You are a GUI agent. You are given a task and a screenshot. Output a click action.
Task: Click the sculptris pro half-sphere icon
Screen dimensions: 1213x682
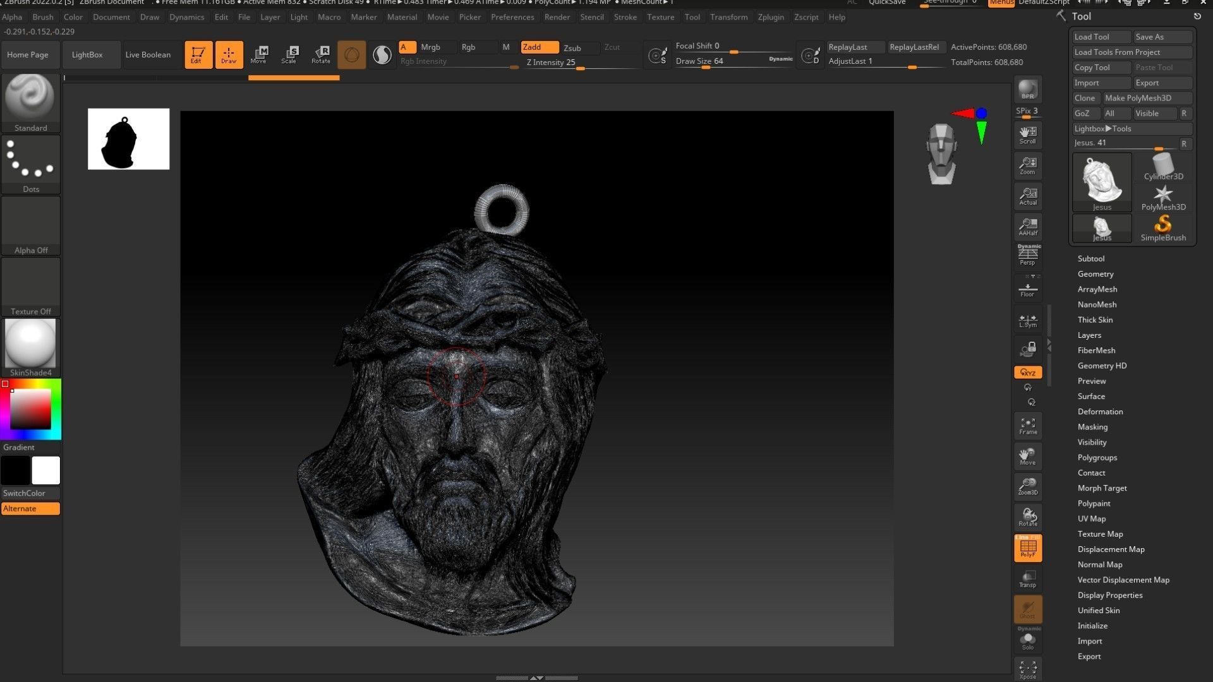pyautogui.click(x=382, y=55)
